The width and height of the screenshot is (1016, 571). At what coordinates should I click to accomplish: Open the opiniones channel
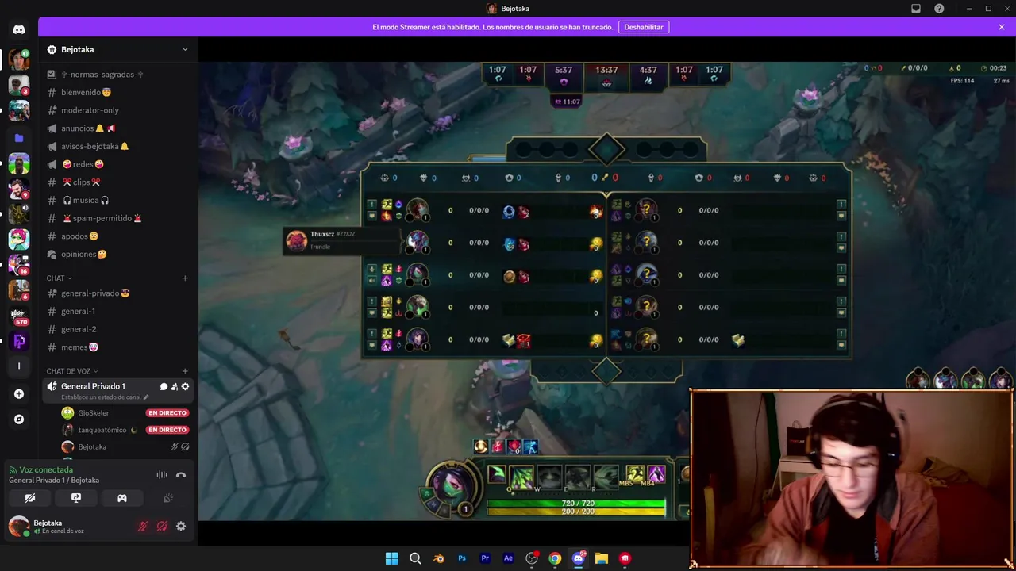click(118, 254)
